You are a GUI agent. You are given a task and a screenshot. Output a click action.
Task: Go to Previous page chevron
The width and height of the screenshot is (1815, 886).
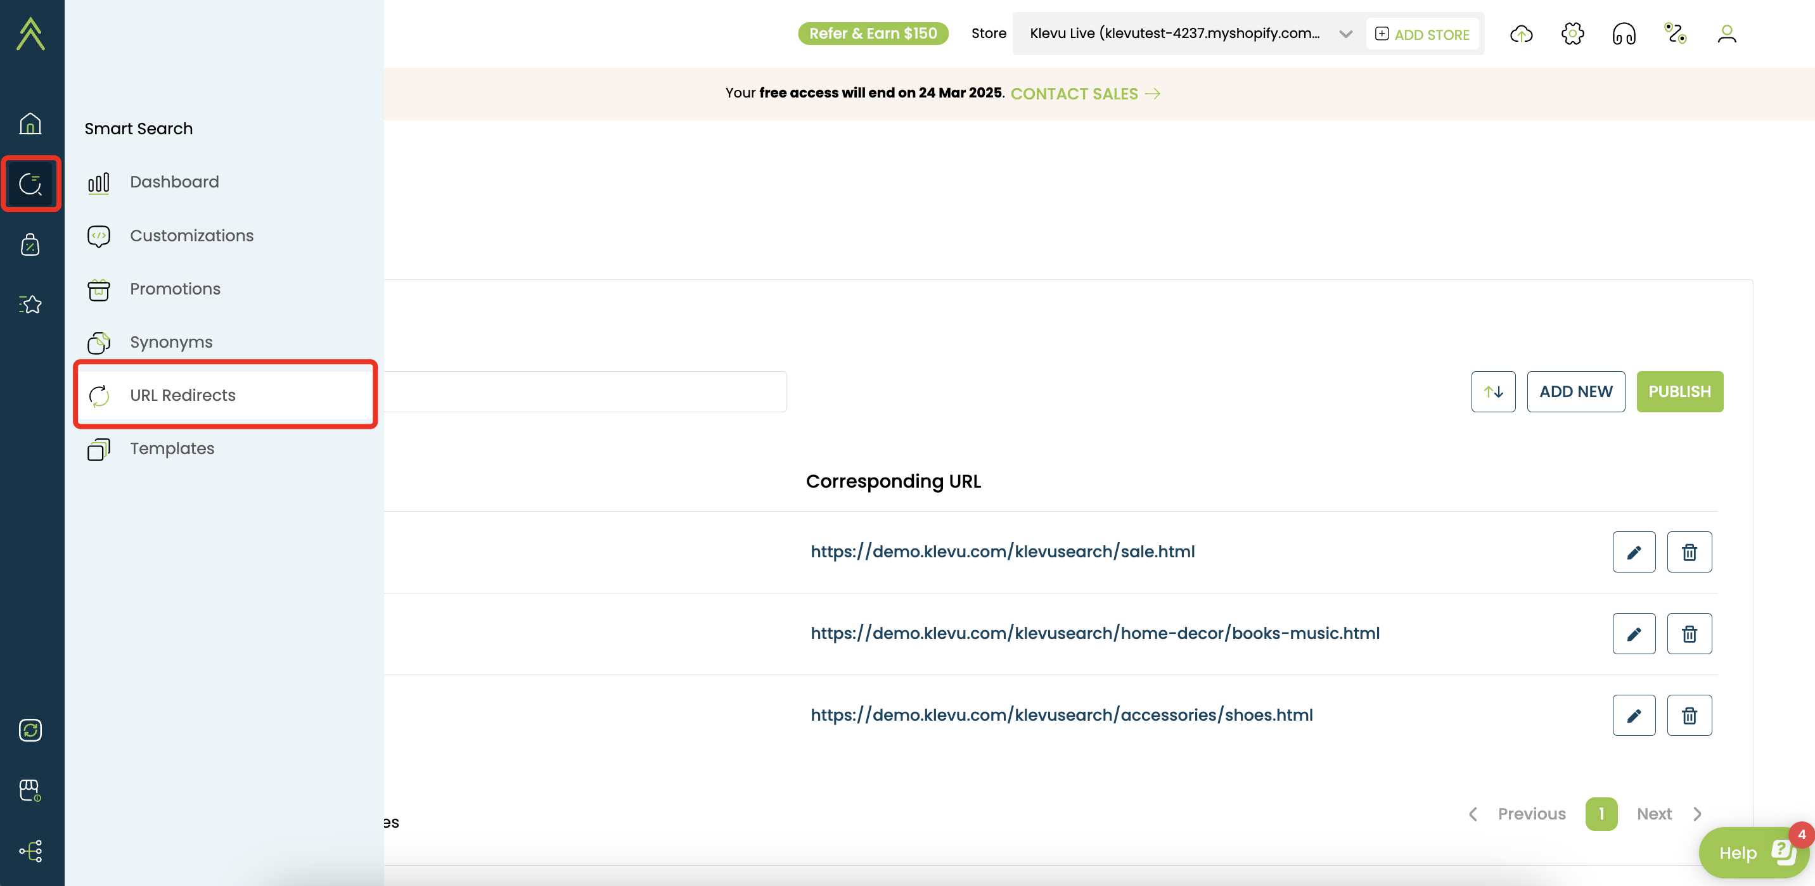point(1473,814)
